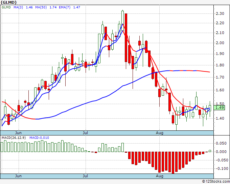This screenshot has width=230, height=184.
Task: Click the MACD:0.010 value label
Action: tap(39, 138)
